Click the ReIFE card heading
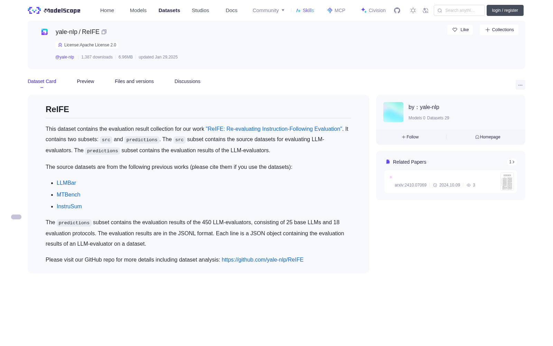 point(57,109)
